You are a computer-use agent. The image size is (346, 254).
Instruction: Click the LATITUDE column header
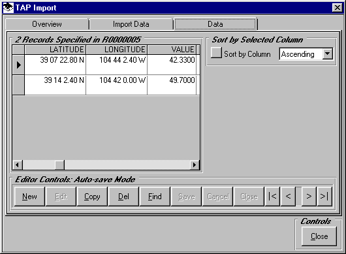pos(55,50)
